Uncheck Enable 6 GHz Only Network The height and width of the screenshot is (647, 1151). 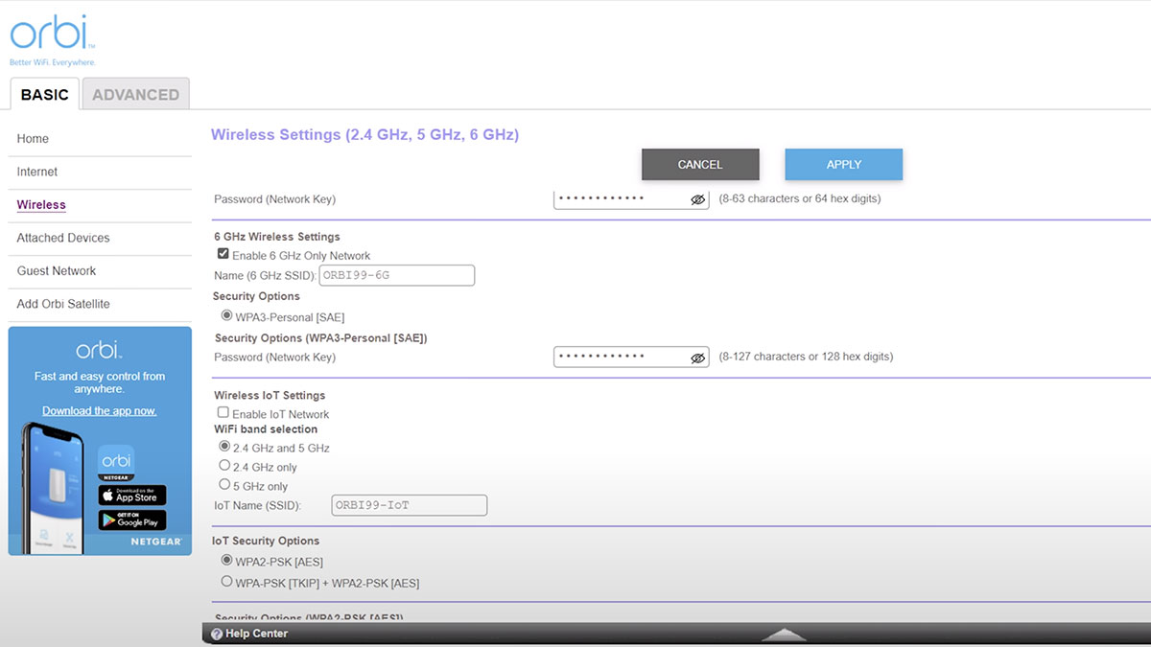point(223,254)
